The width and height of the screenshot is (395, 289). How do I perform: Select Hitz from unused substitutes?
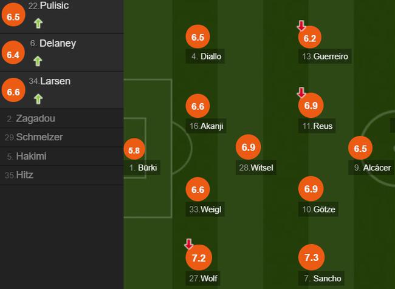click(x=62, y=175)
